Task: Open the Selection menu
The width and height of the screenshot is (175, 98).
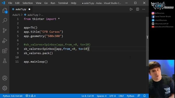Action: [28, 3]
